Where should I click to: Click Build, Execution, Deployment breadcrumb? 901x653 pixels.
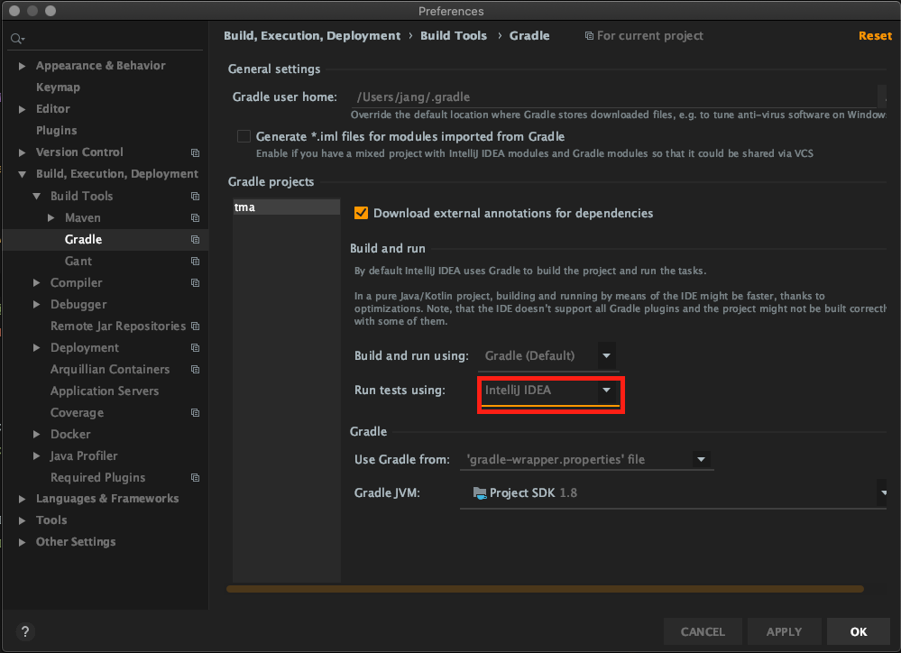point(312,36)
